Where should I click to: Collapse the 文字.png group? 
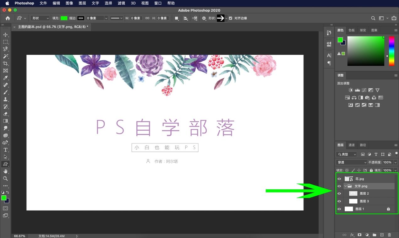tap(345, 186)
